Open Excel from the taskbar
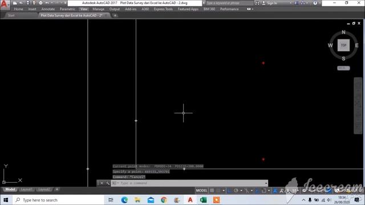The width and height of the screenshot is (365, 205). 203,200
